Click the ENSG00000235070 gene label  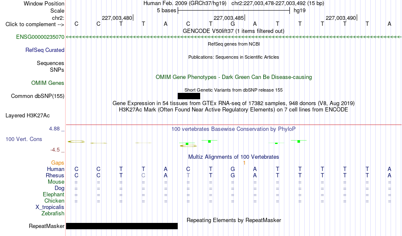pos(40,37)
